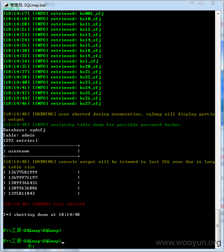Click the entry 13699971197
Image resolution: width=224 pixels, height=252 pixels.
coord(23,178)
